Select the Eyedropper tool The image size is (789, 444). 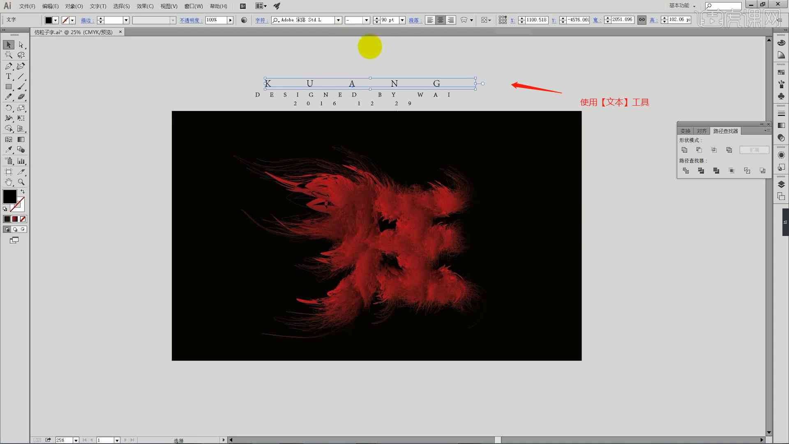pyautogui.click(x=8, y=150)
